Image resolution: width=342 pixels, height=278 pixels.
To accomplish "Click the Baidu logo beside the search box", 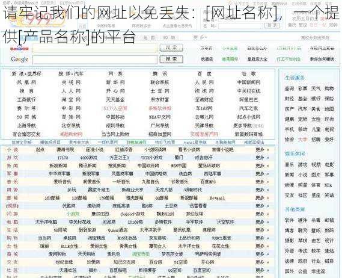I will click(19, 49).
